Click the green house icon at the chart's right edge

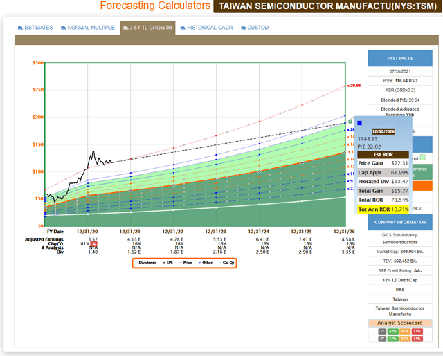coord(350,122)
